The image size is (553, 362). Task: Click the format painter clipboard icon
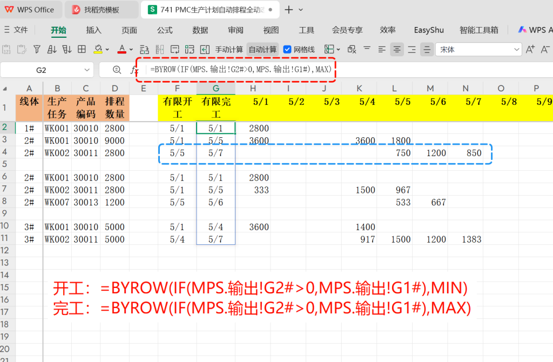pyautogui.click(x=22, y=49)
